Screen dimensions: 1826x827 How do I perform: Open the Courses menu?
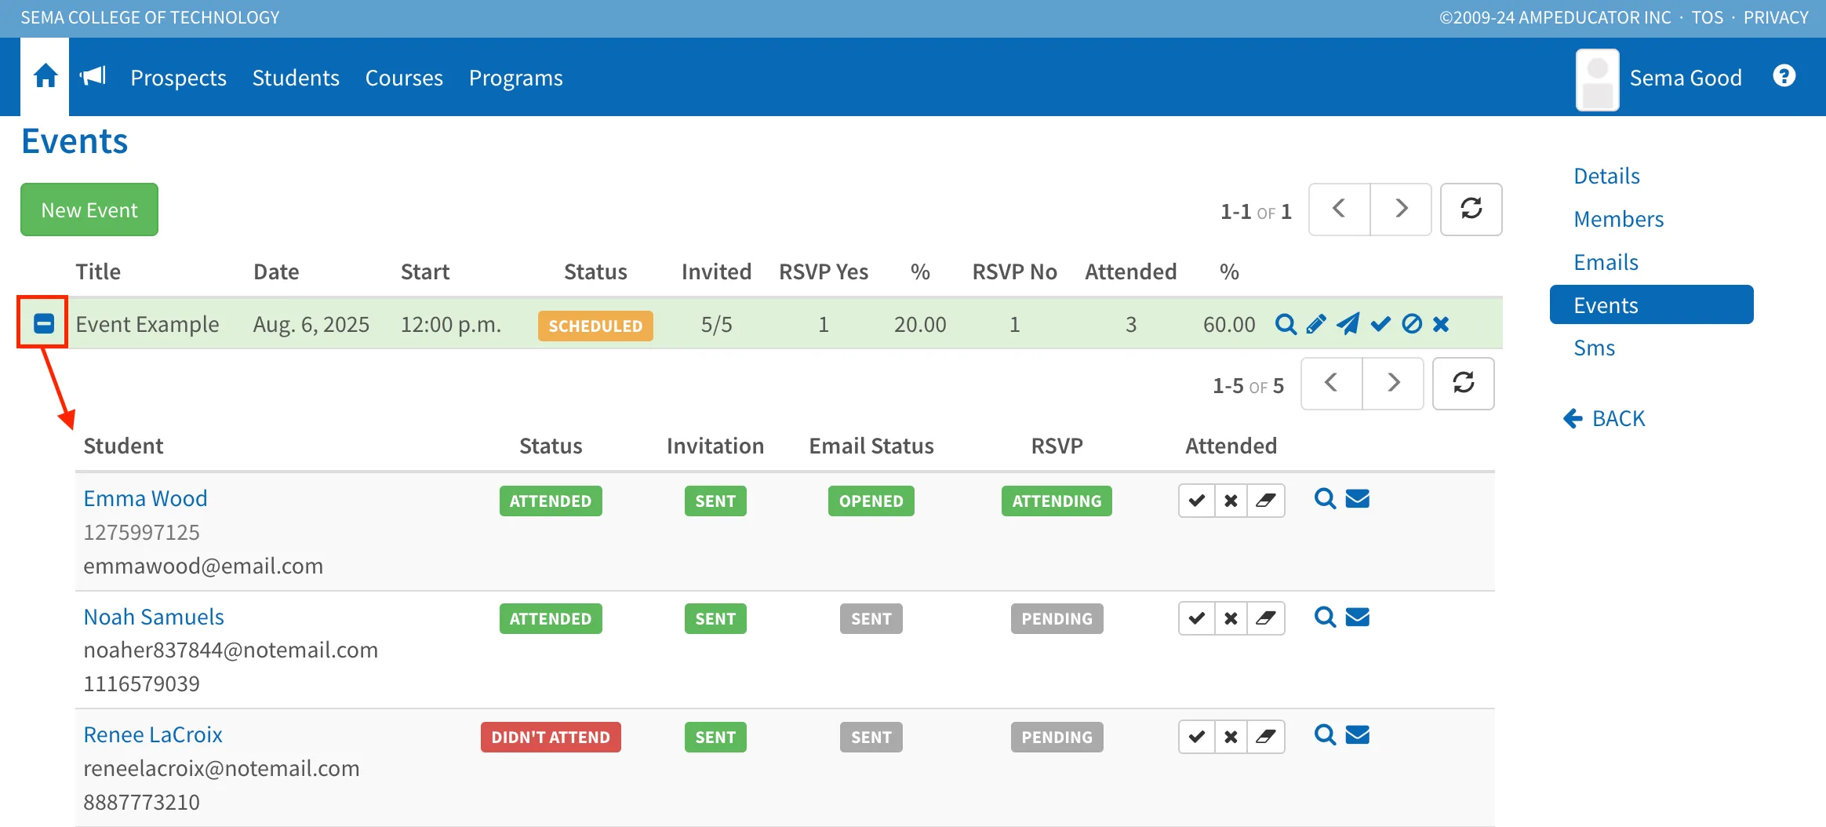(x=404, y=78)
